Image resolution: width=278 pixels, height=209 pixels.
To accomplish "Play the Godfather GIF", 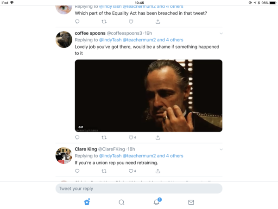I will 148,96.
